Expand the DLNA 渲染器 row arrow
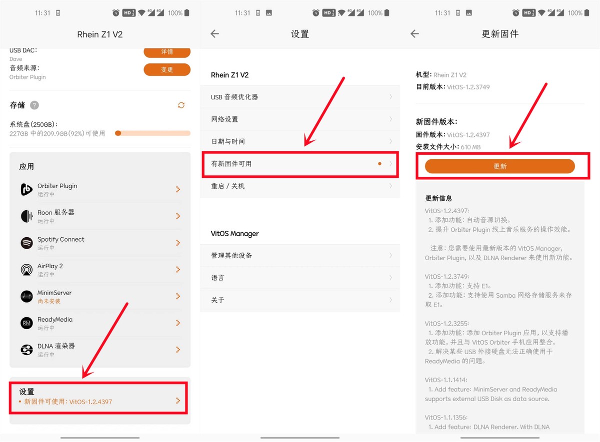Screen dimensions: 600x442 pyautogui.click(x=178, y=350)
